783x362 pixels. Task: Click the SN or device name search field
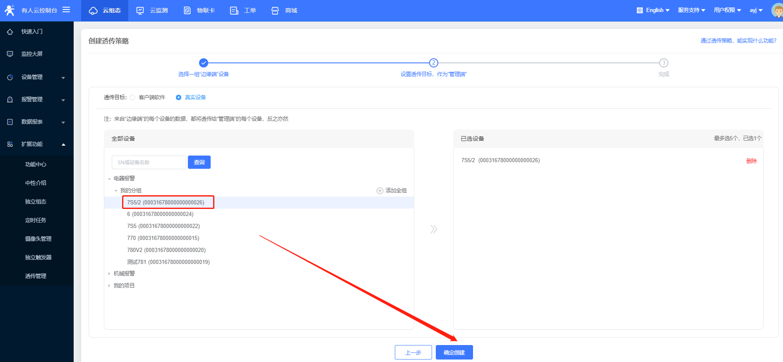[149, 163]
